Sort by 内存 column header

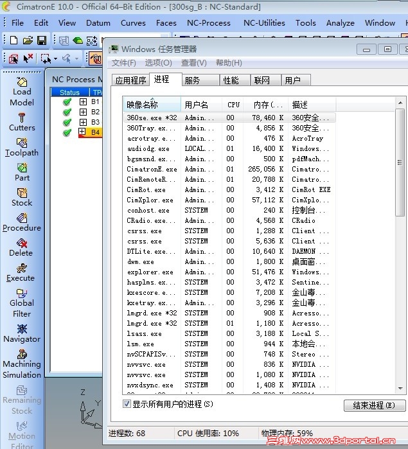coord(266,105)
